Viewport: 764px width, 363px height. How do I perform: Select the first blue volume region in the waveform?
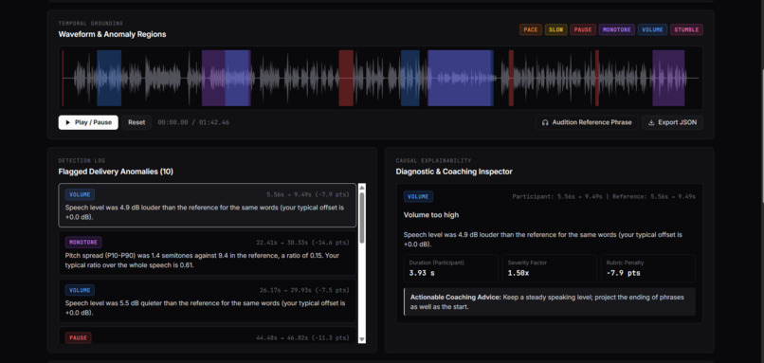[x=109, y=78]
